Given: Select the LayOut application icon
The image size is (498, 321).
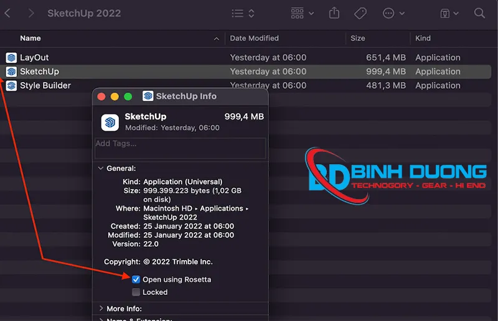Looking at the screenshot, I should coord(11,57).
